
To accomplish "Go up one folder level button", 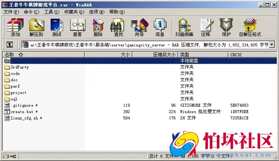I will click(10, 45).
